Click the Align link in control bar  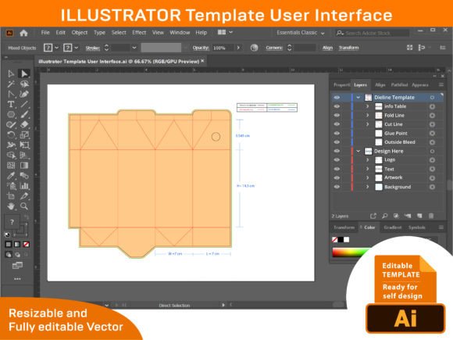[327, 48]
